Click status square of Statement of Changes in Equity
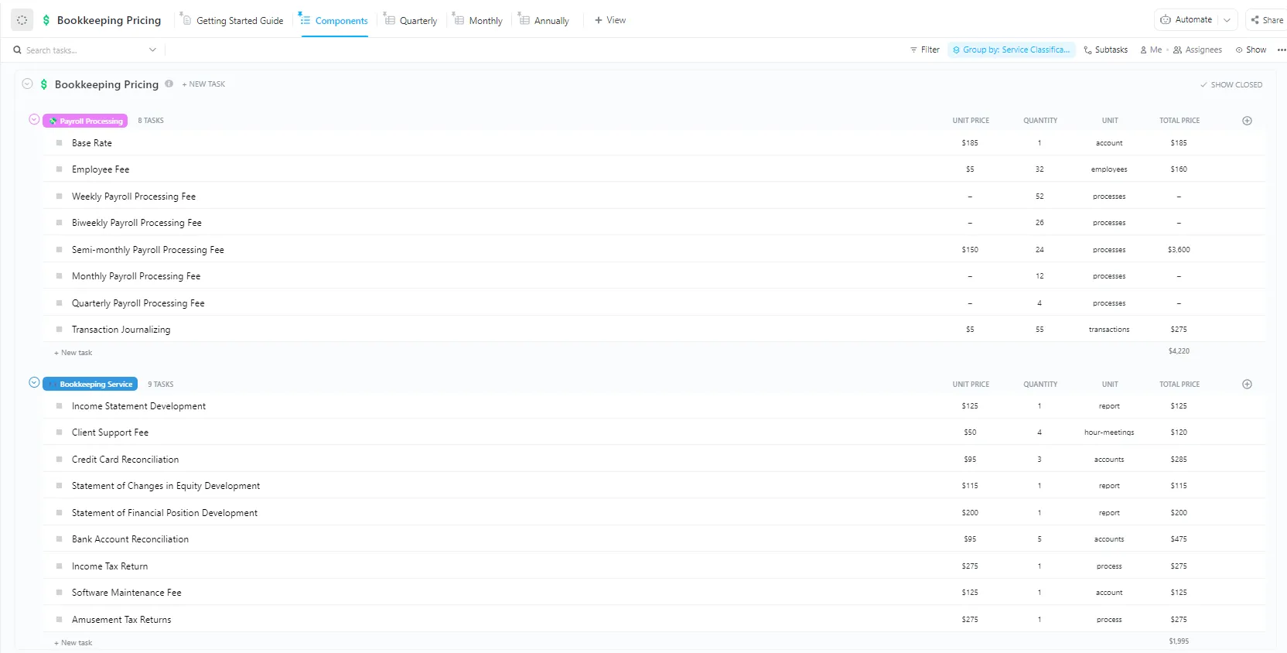This screenshot has height=653, width=1287. click(x=59, y=486)
